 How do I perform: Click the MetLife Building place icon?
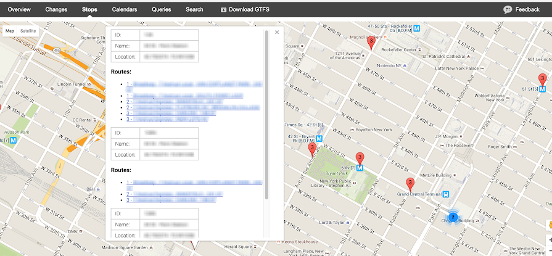point(455,175)
